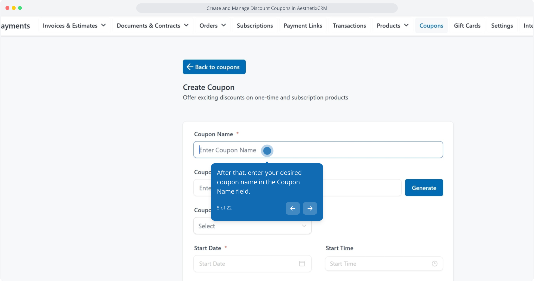Image resolution: width=534 pixels, height=281 pixels.
Task: Click the next step arrow in tooltip
Action: click(x=310, y=208)
